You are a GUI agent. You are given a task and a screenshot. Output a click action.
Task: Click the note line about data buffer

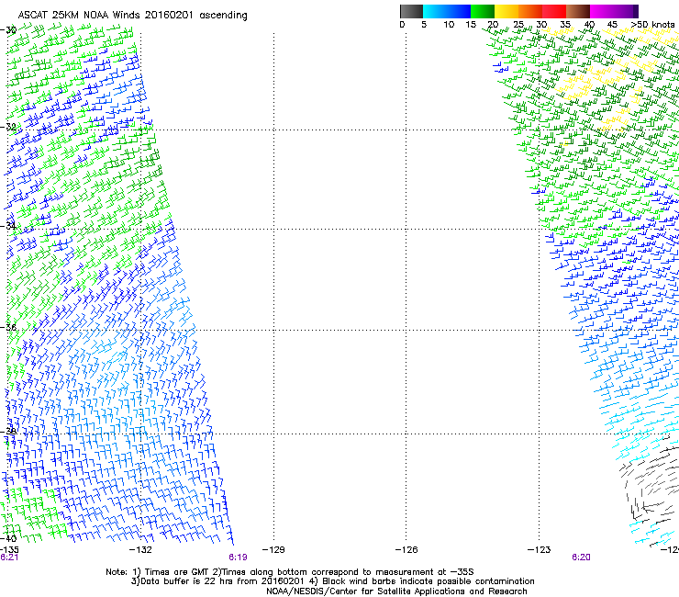point(332,581)
